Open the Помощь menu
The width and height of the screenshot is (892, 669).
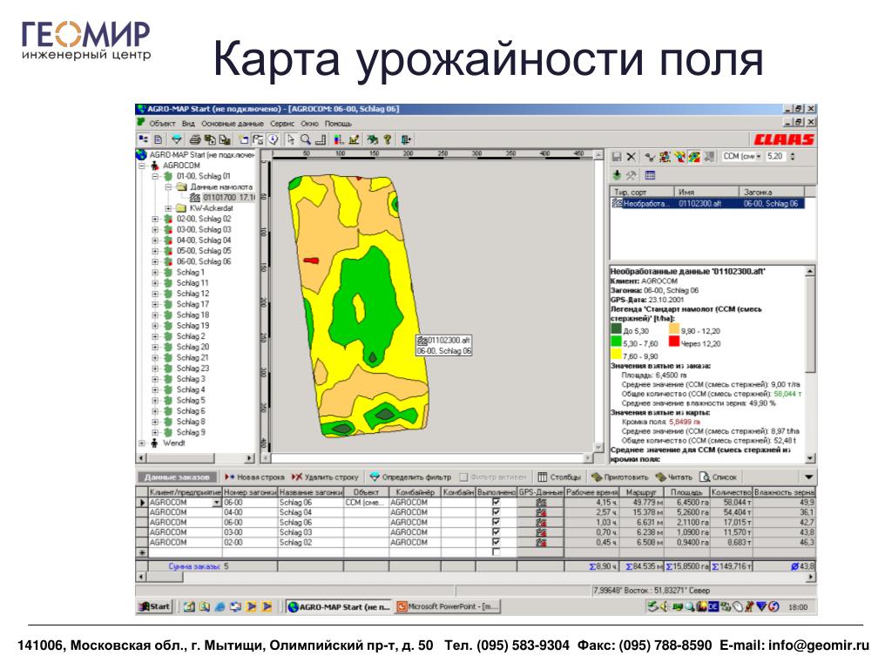[x=338, y=124]
